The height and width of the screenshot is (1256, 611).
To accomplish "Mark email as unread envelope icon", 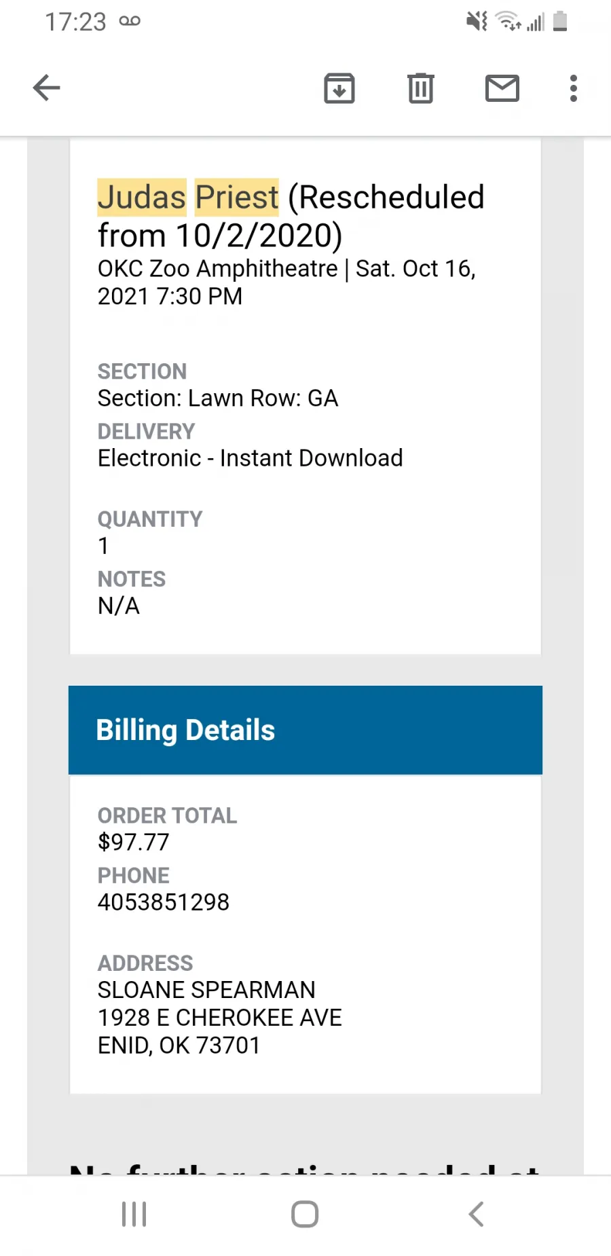I will pyautogui.click(x=502, y=88).
